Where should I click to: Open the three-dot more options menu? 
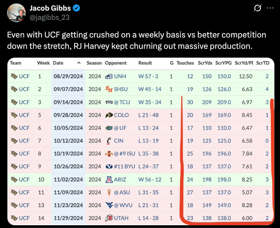point(270,8)
